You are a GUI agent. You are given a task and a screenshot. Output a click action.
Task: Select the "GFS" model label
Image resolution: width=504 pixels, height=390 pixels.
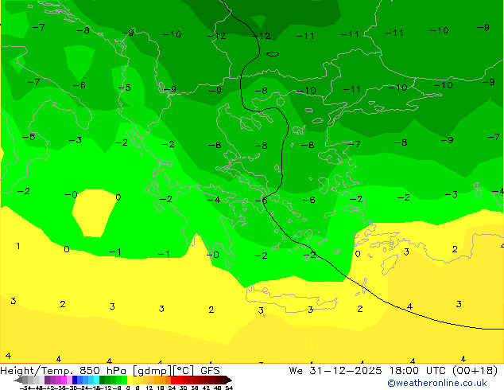click(210, 371)
